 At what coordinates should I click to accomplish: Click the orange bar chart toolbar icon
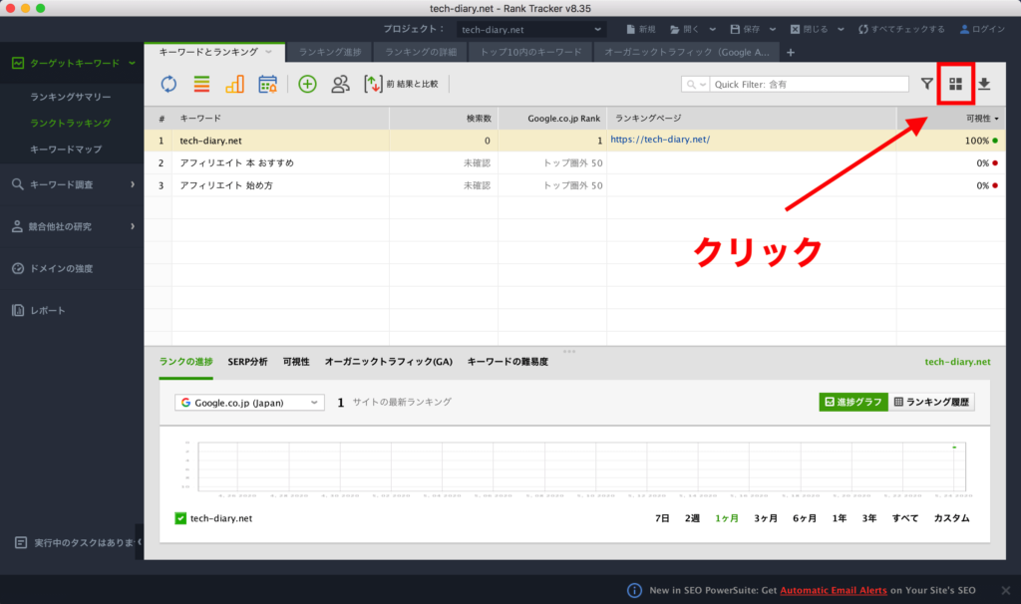[234, 84]
